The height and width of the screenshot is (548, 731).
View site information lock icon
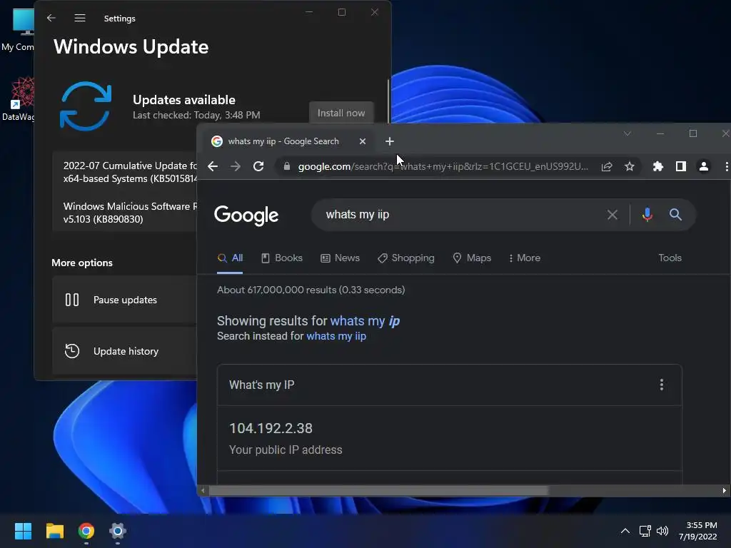287,166
